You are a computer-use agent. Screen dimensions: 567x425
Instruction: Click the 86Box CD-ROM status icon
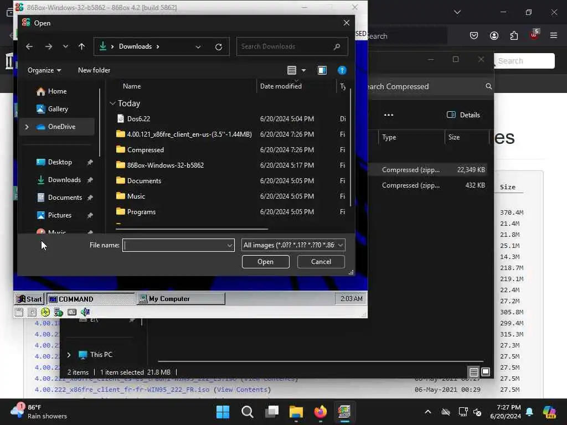45,312
